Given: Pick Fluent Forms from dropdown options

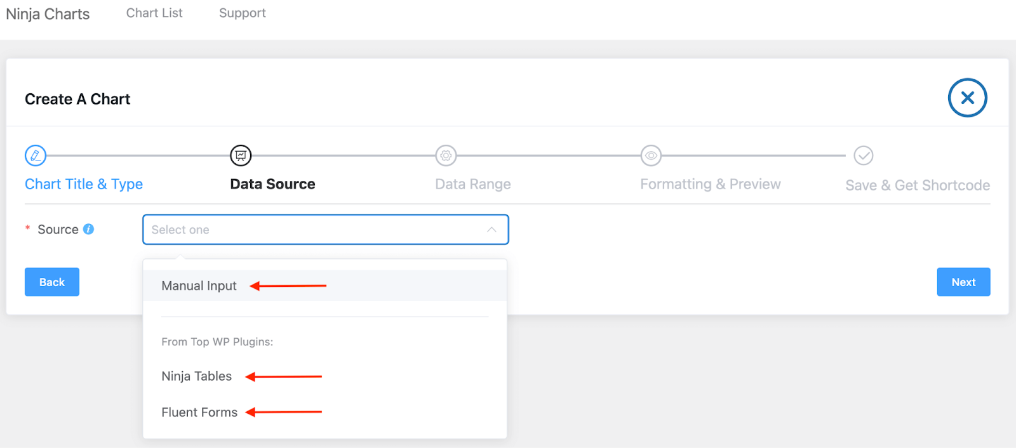Looking at the screenshot, I should point(199,412).
